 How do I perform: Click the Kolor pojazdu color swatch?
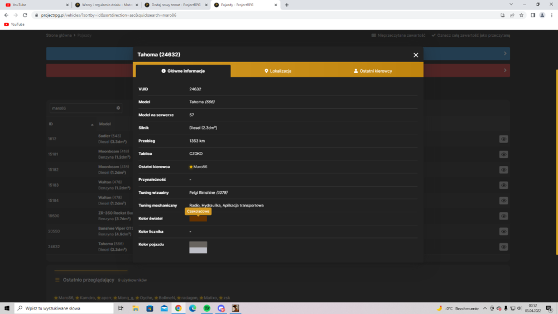(x=198, y=247)
